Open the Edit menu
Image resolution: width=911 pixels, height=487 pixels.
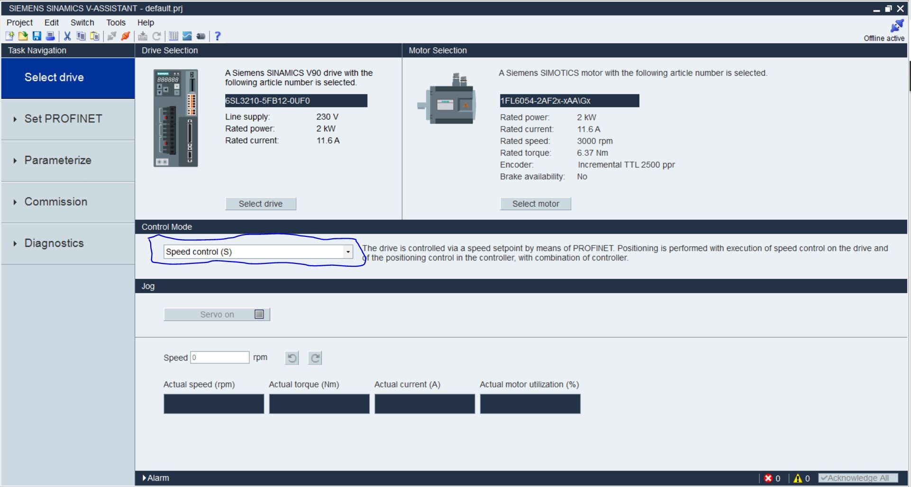point(52,22)
